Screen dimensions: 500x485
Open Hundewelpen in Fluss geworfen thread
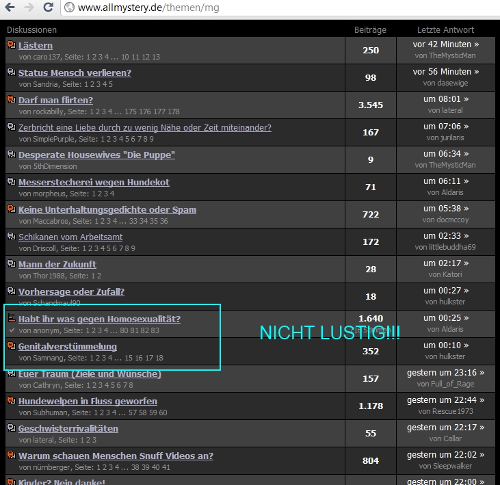point(88,402)
